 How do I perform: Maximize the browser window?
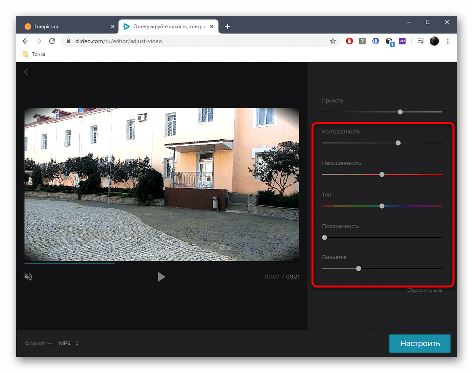click(x=428, y=22)
